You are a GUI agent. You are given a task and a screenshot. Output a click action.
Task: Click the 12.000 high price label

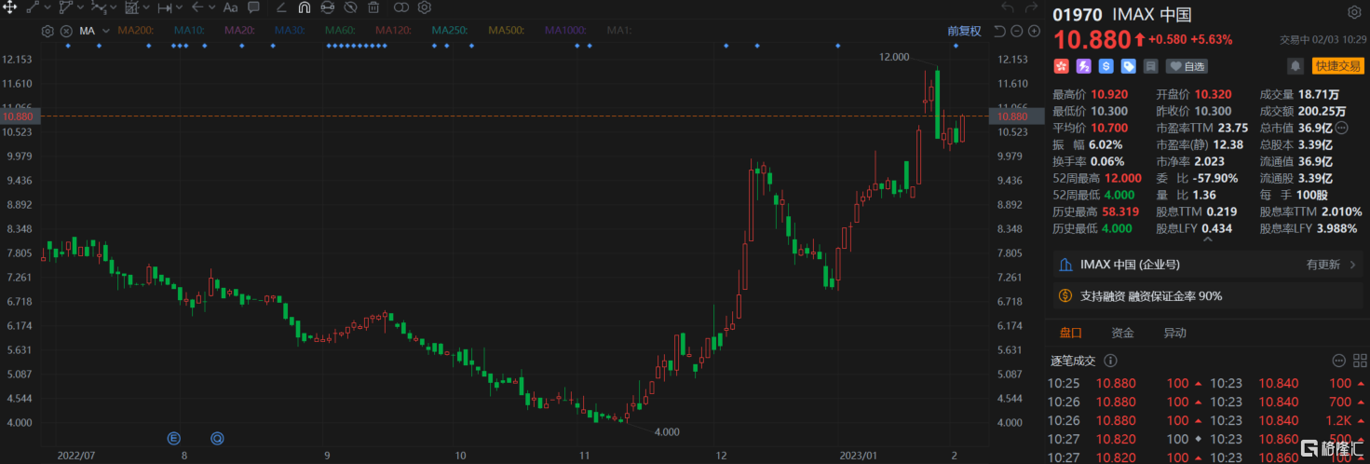point(893,57)
